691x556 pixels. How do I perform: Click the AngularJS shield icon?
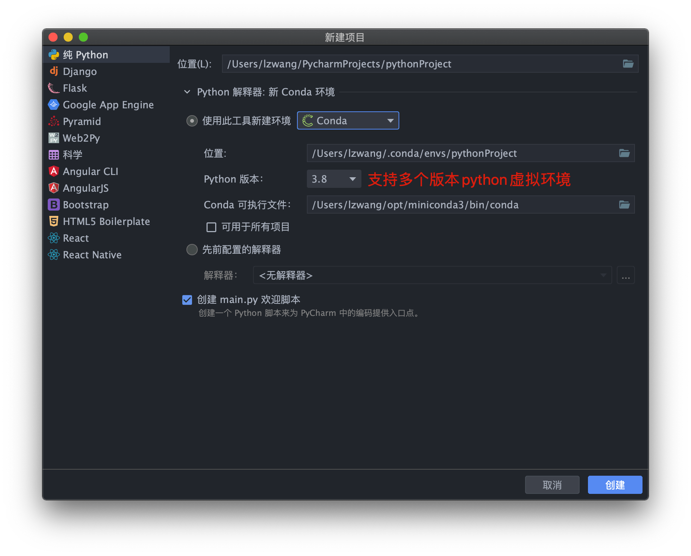point(54,188)
